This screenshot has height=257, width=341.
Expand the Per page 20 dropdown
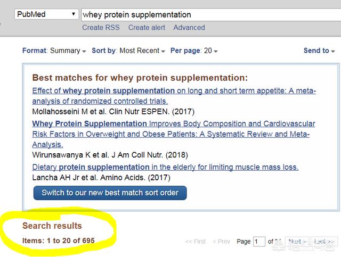click(x=194, y=51)
